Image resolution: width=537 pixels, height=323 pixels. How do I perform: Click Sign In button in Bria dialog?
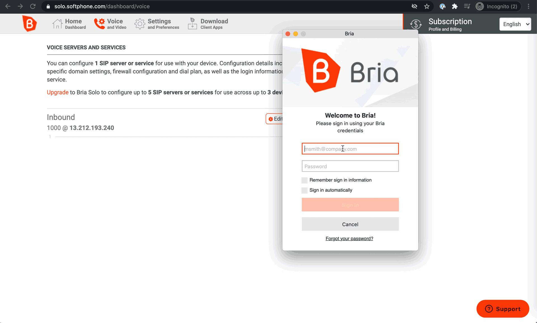click(x=350, y=205)
